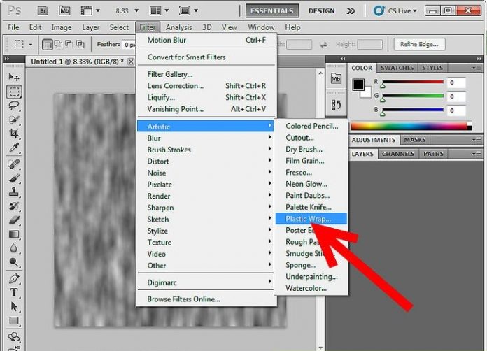
Task: Choose the Horizontal Type tool
Action: click(14, 292)
